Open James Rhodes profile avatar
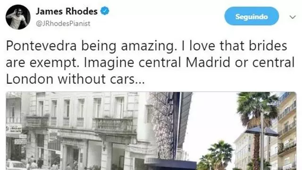Image resolution: width=302 pixels, height=170 pixels. pos(18,17)
